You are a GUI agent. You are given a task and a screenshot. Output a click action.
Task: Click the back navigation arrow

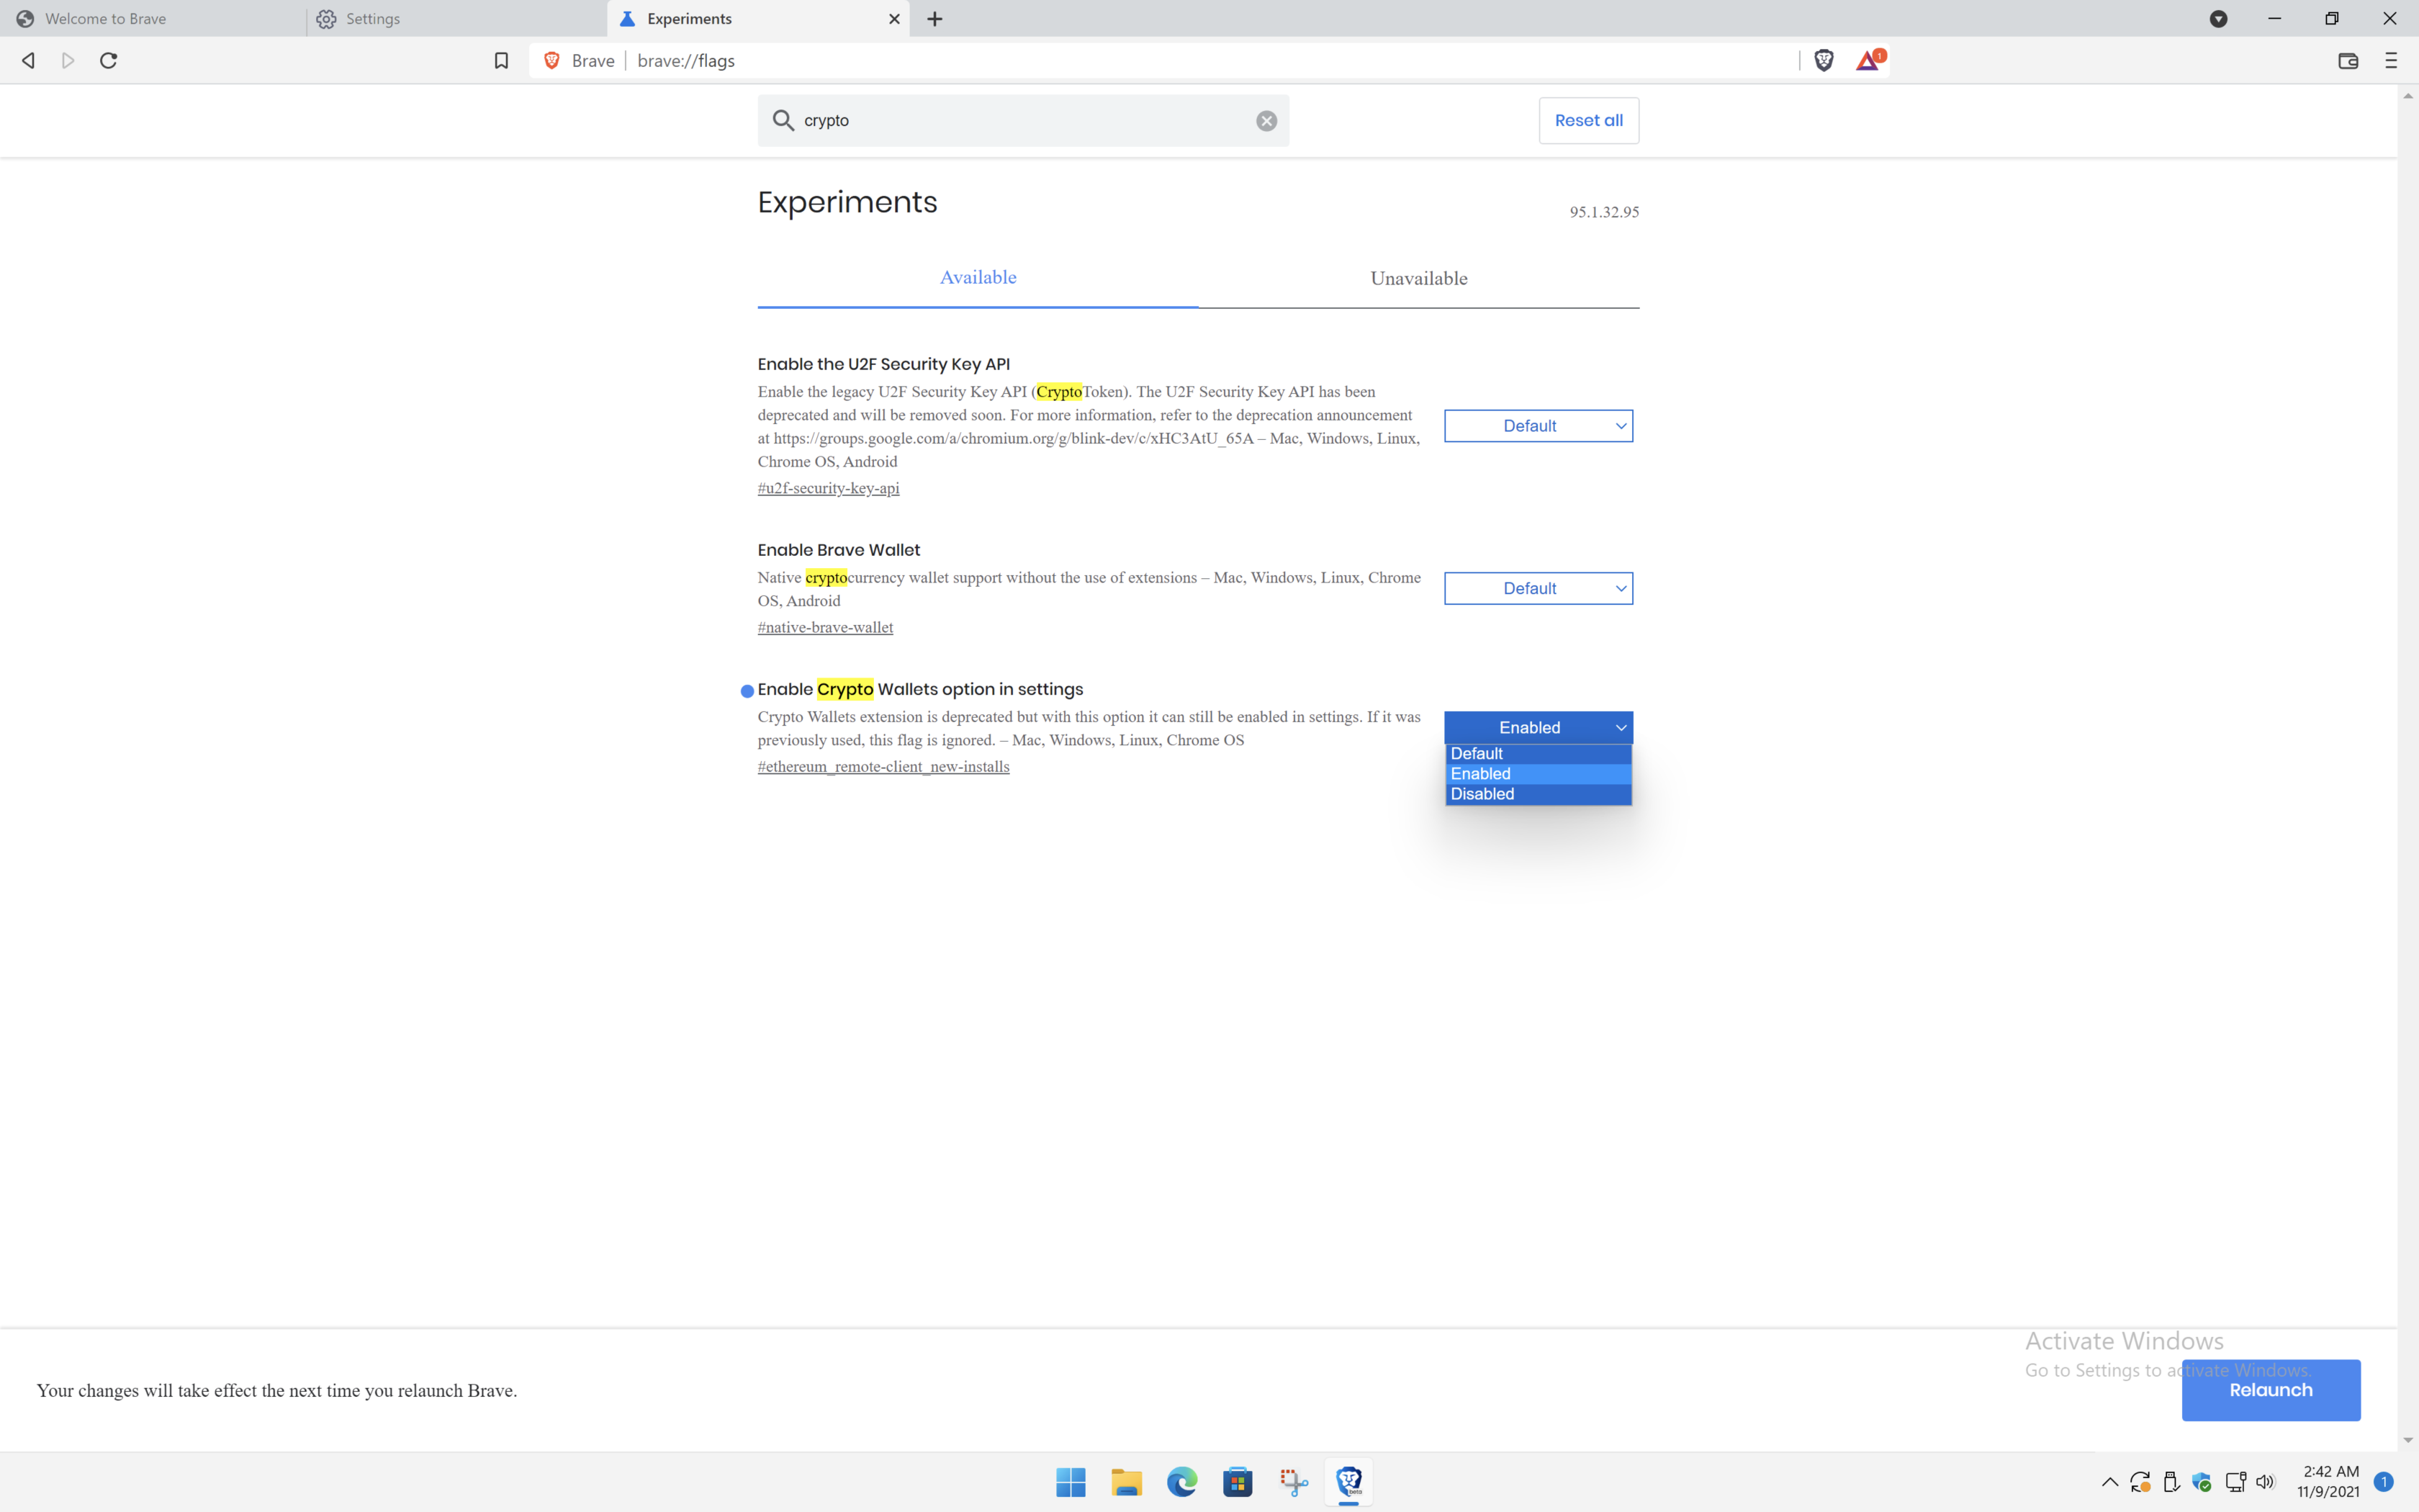click(27, 60)
